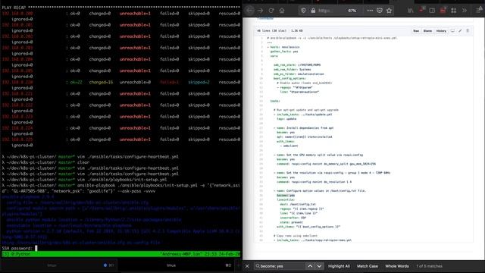The height and width of the screenshot is (273, 485).
Task: Reset the 67% zoom level indicator
Action: 352,11
